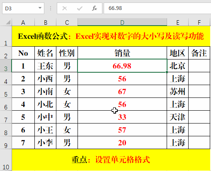Image resolution: width=211 pixels, height=171 pixels.
Task: Click the 性别 header cell
Action: (67, 53)
